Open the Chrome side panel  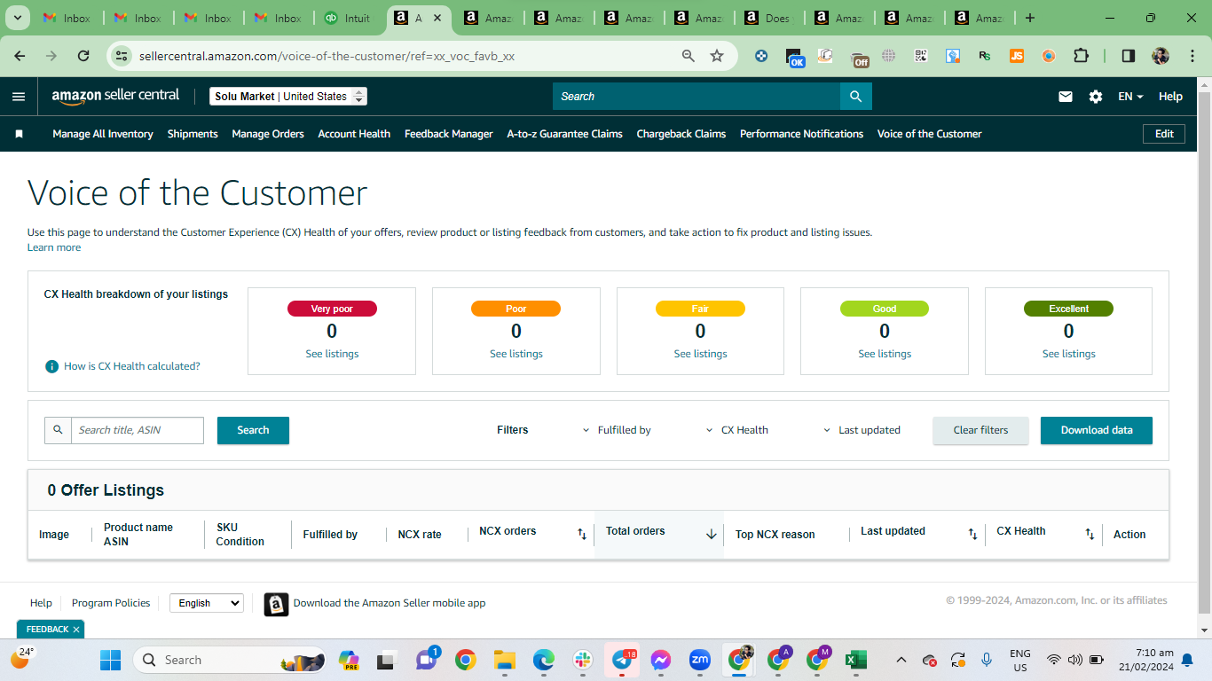pos(1129,56)
